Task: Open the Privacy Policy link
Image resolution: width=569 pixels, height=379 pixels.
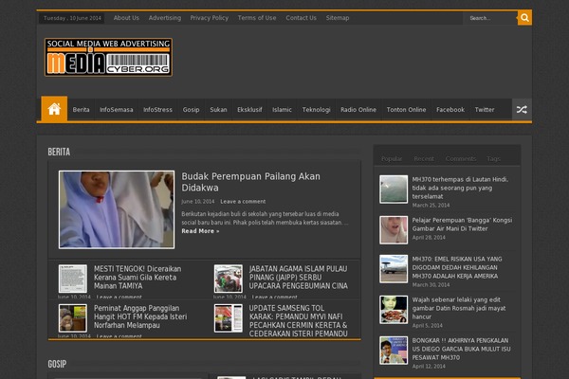Action: pyautogui.click(x=210, y=18)
